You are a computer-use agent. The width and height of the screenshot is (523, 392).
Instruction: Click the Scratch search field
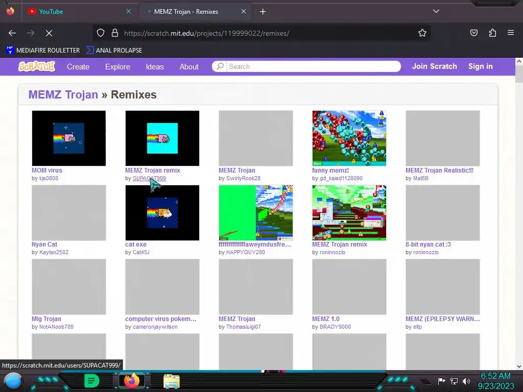click(x=314, y=66)
